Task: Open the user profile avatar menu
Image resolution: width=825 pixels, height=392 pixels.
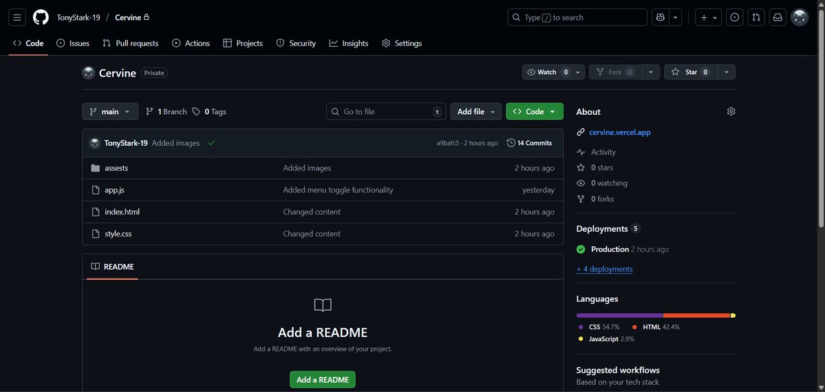Action: point(800,17)
